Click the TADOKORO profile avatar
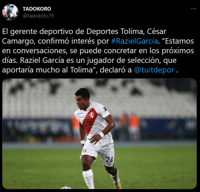 click(10, 12)
